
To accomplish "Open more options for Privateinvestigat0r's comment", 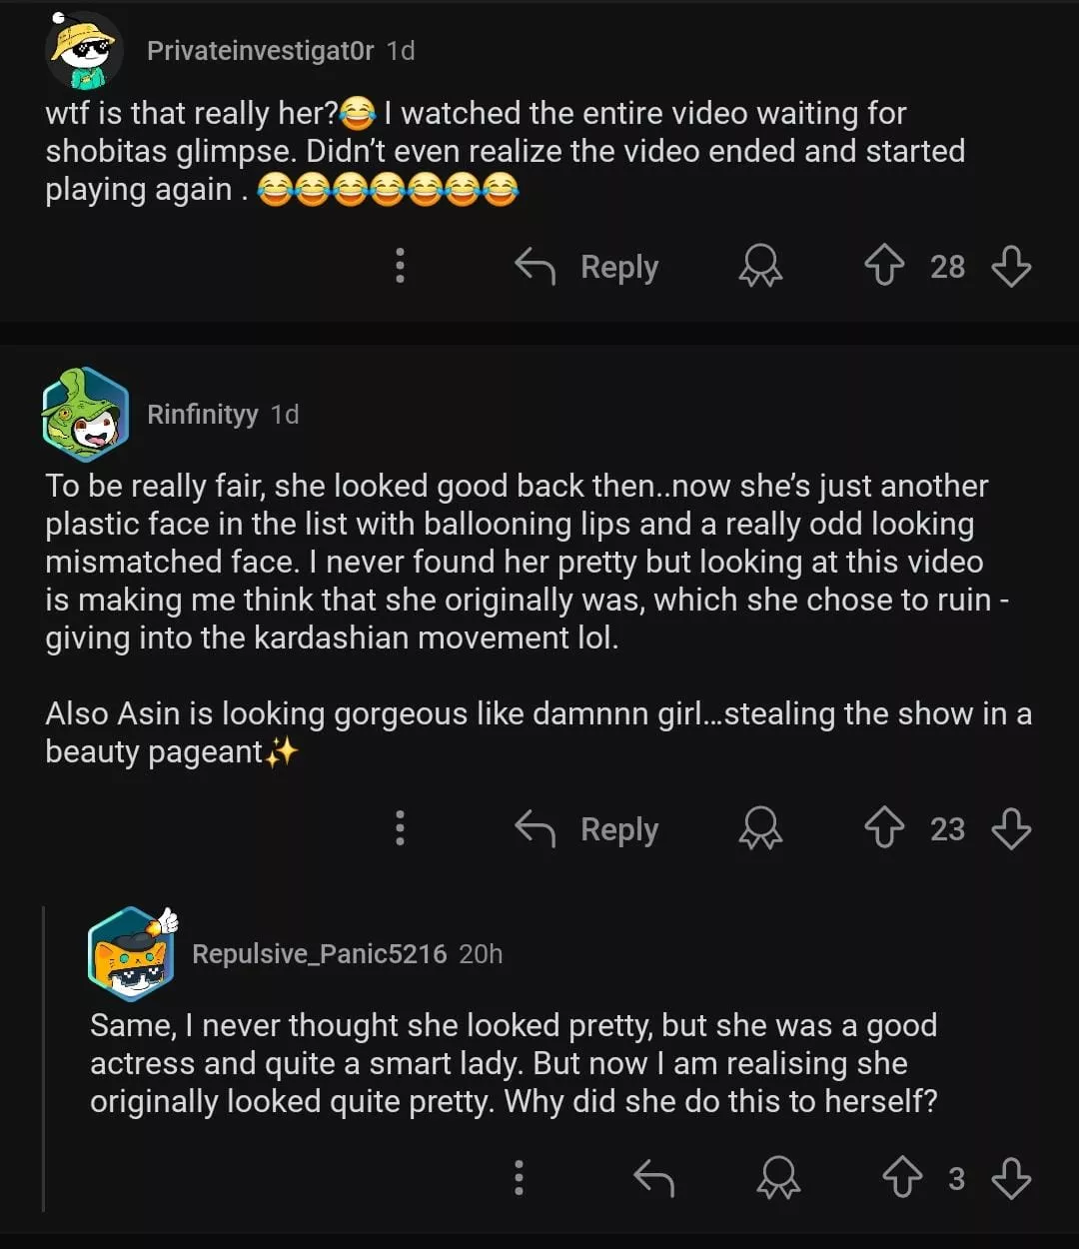I will tap(400, 267).
